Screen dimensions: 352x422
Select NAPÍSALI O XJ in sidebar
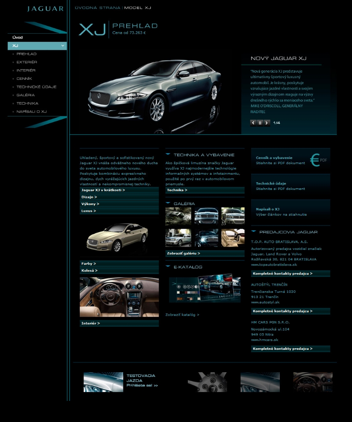pos(32,112)
